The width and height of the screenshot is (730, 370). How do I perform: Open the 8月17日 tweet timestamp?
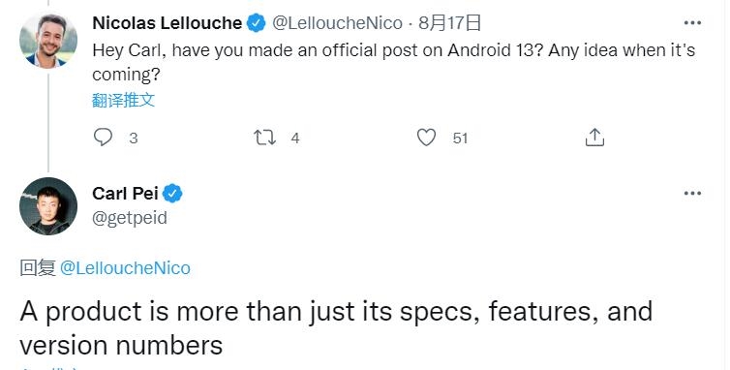click(449, 23)
